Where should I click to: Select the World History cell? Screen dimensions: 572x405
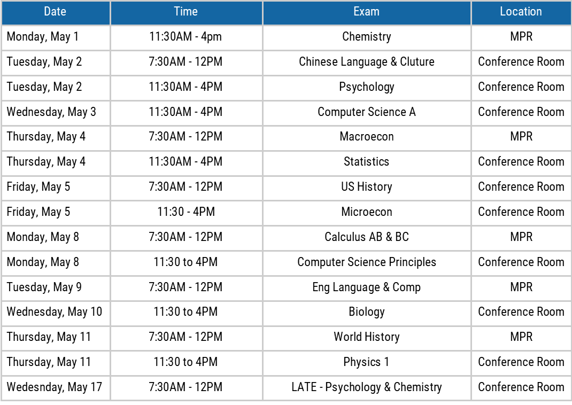coord(366,337)
